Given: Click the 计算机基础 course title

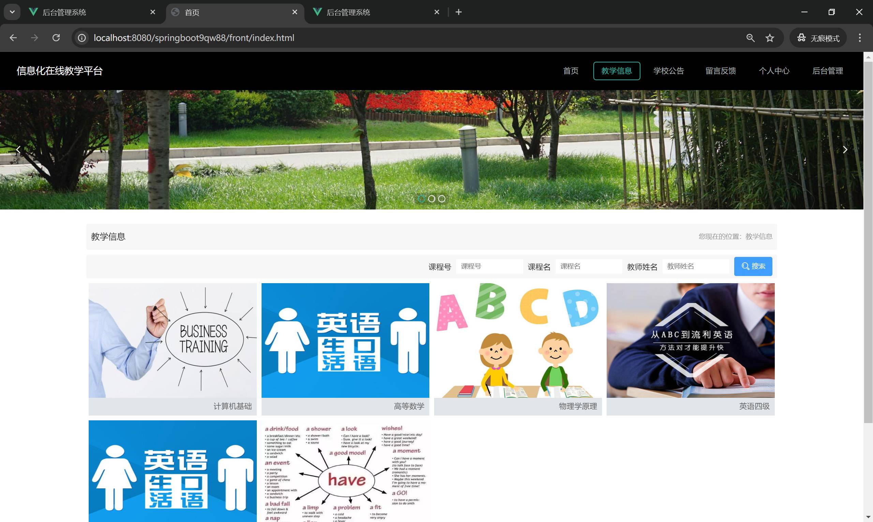Looking at the screenshot, I should click(x=232, y=406).
